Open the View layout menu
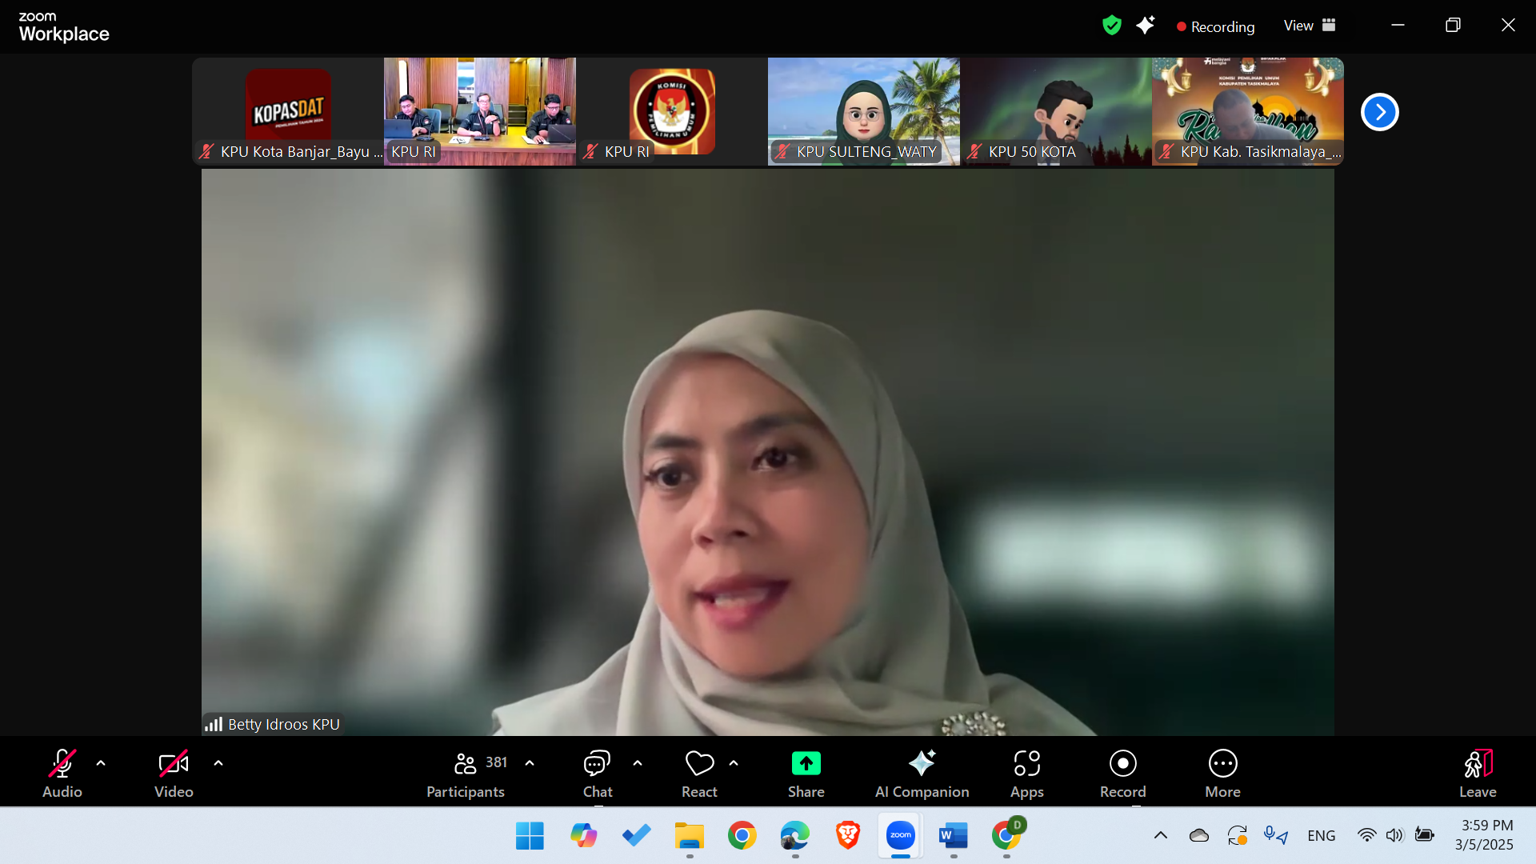This screenshot has width=1536, height=864. [x=1309, y=26]
